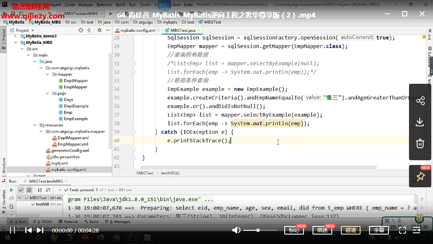Click the toggle auto-test icon in Run panel
The width and height of the screenshot is (433, 244).
click(x=11, y=206)
